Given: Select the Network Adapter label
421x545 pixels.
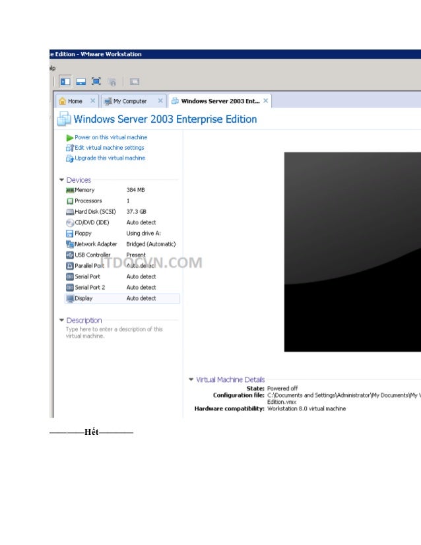Looking at the screenshot, I should [x=96, y=244].
